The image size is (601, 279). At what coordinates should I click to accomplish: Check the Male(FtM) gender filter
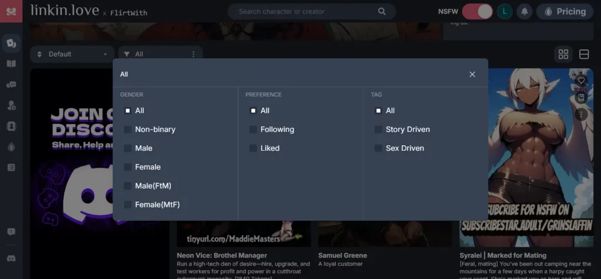[127, 186]
